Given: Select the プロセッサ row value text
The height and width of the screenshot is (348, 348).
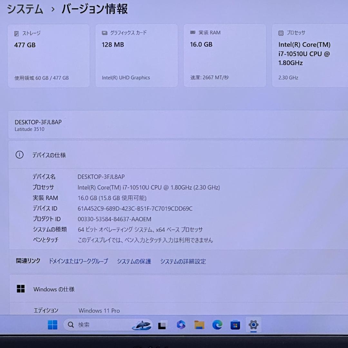Looking at the screenshot, I should [149, 187].
